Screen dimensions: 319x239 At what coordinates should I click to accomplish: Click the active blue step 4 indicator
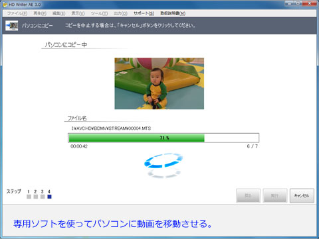point(49,197)
